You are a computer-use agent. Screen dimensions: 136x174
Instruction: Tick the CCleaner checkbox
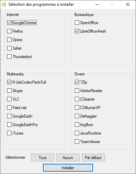tap(77, 99)
